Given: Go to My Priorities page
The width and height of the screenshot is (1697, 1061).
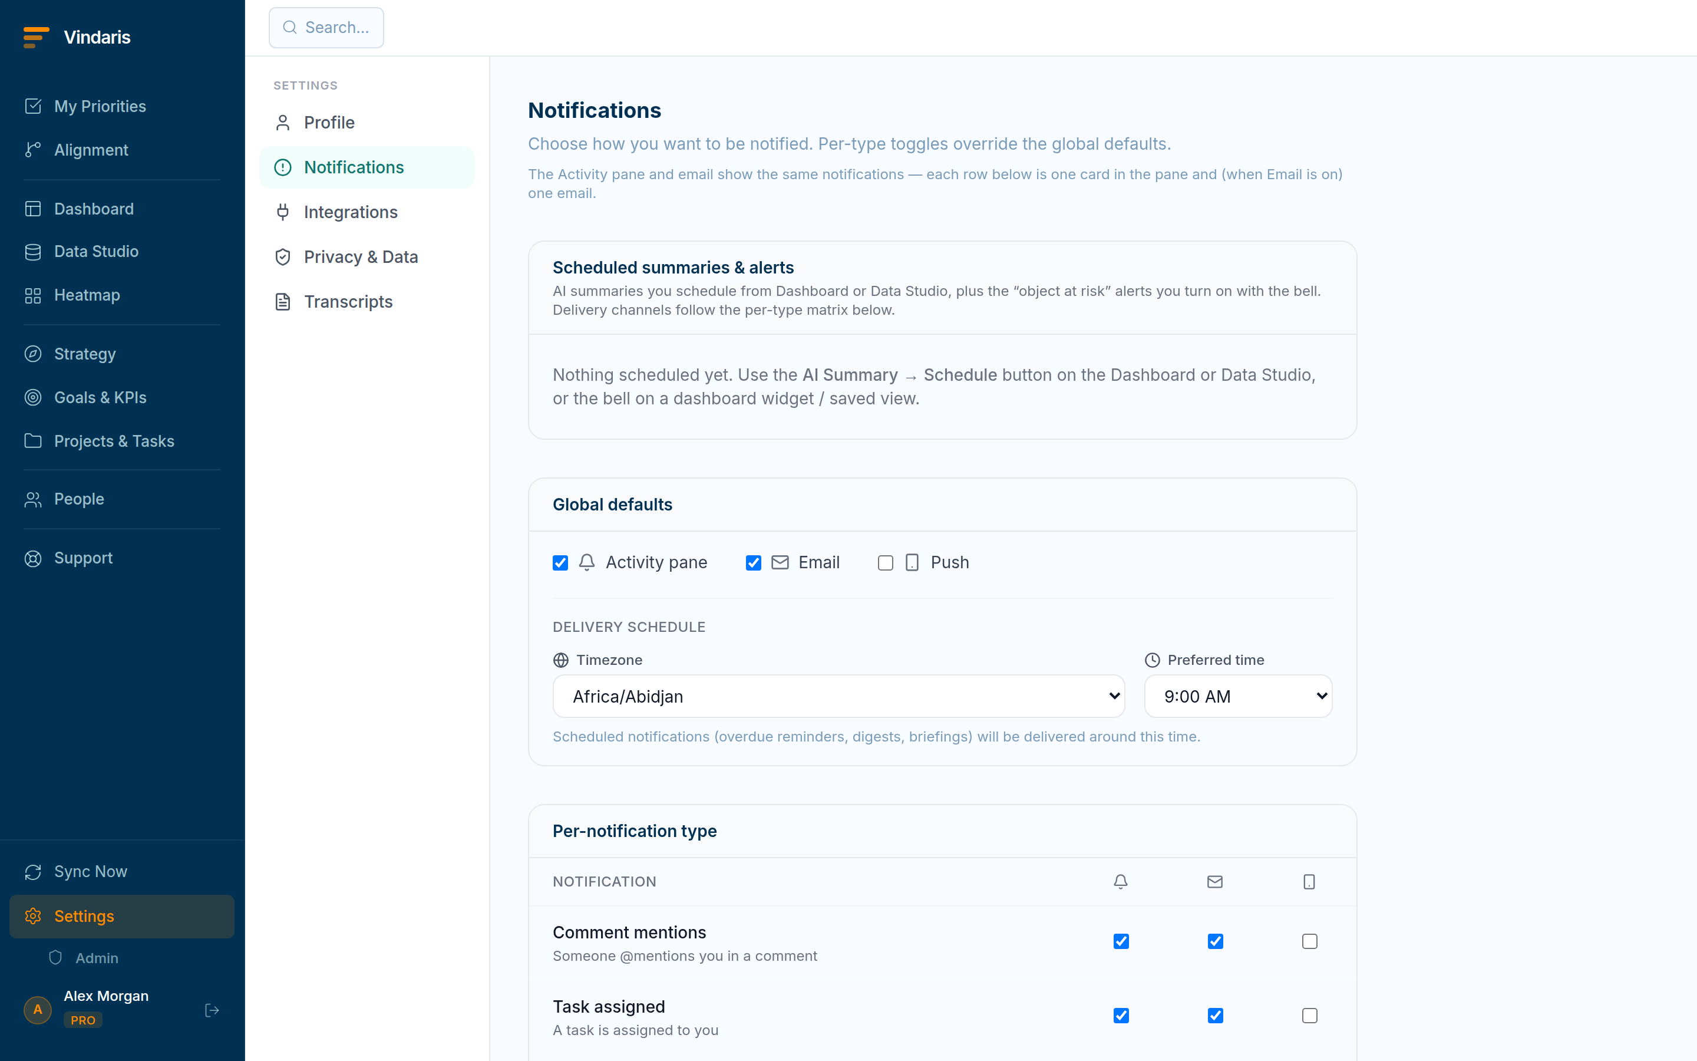Looking at the screenshot, I should [x=122, y=106].
